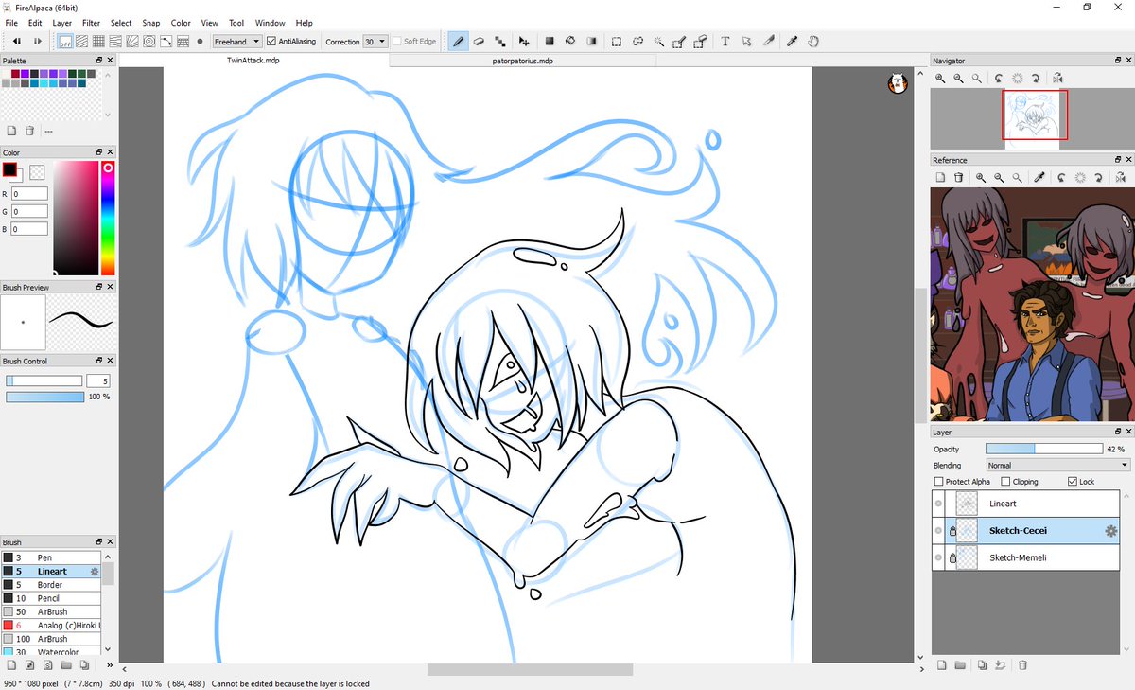Hide the Lineart layer
Image resolution: width=1135 pixels, height=690 pixels.
pos(938,504)
